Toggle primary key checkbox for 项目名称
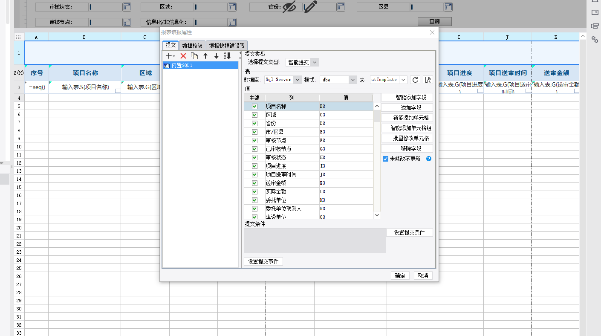Image resolution: width=601 pixels, height=336 pixels. tap(254, 106)
